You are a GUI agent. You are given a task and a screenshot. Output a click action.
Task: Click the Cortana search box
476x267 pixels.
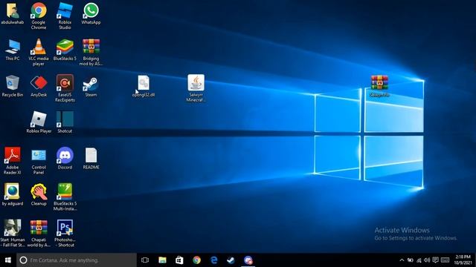pyautogui.click(x=77, y=260)
